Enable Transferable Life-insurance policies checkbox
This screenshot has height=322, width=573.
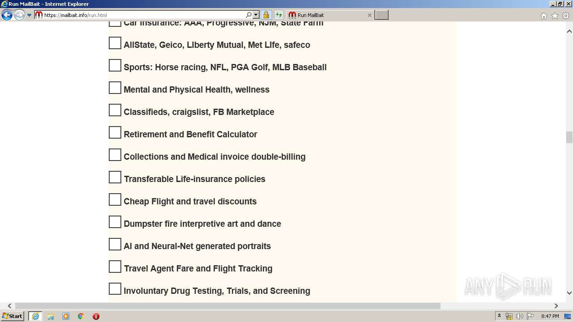click(x=115, y=177)
